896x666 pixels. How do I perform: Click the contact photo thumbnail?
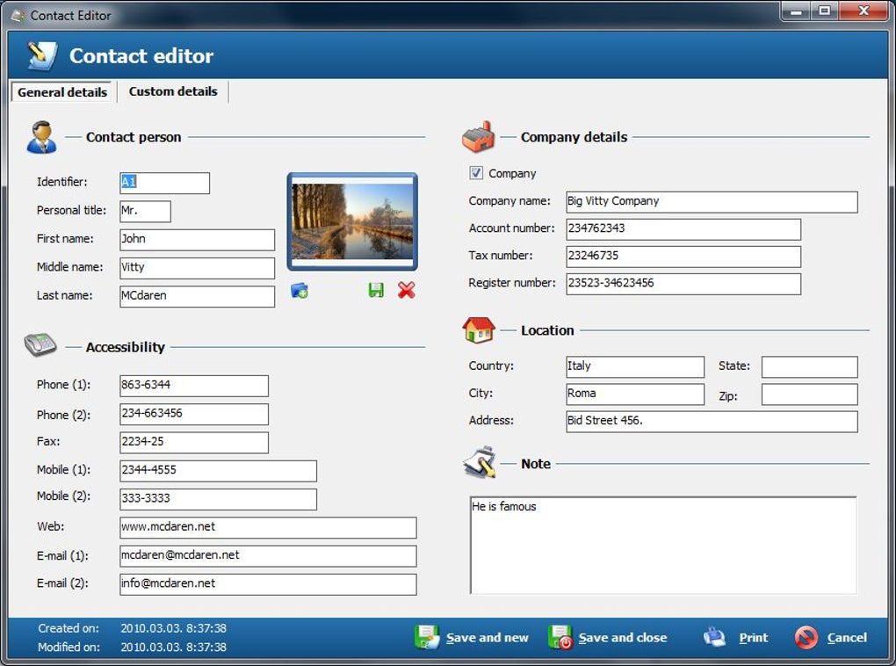coord(353,222)
